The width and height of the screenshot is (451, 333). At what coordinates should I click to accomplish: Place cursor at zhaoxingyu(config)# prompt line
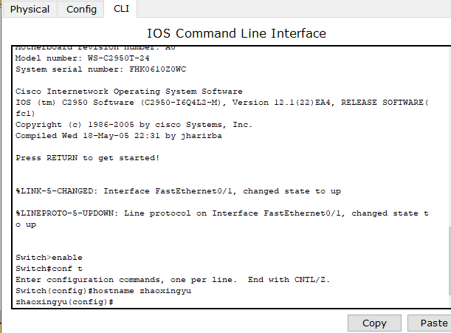coord(64,302)
